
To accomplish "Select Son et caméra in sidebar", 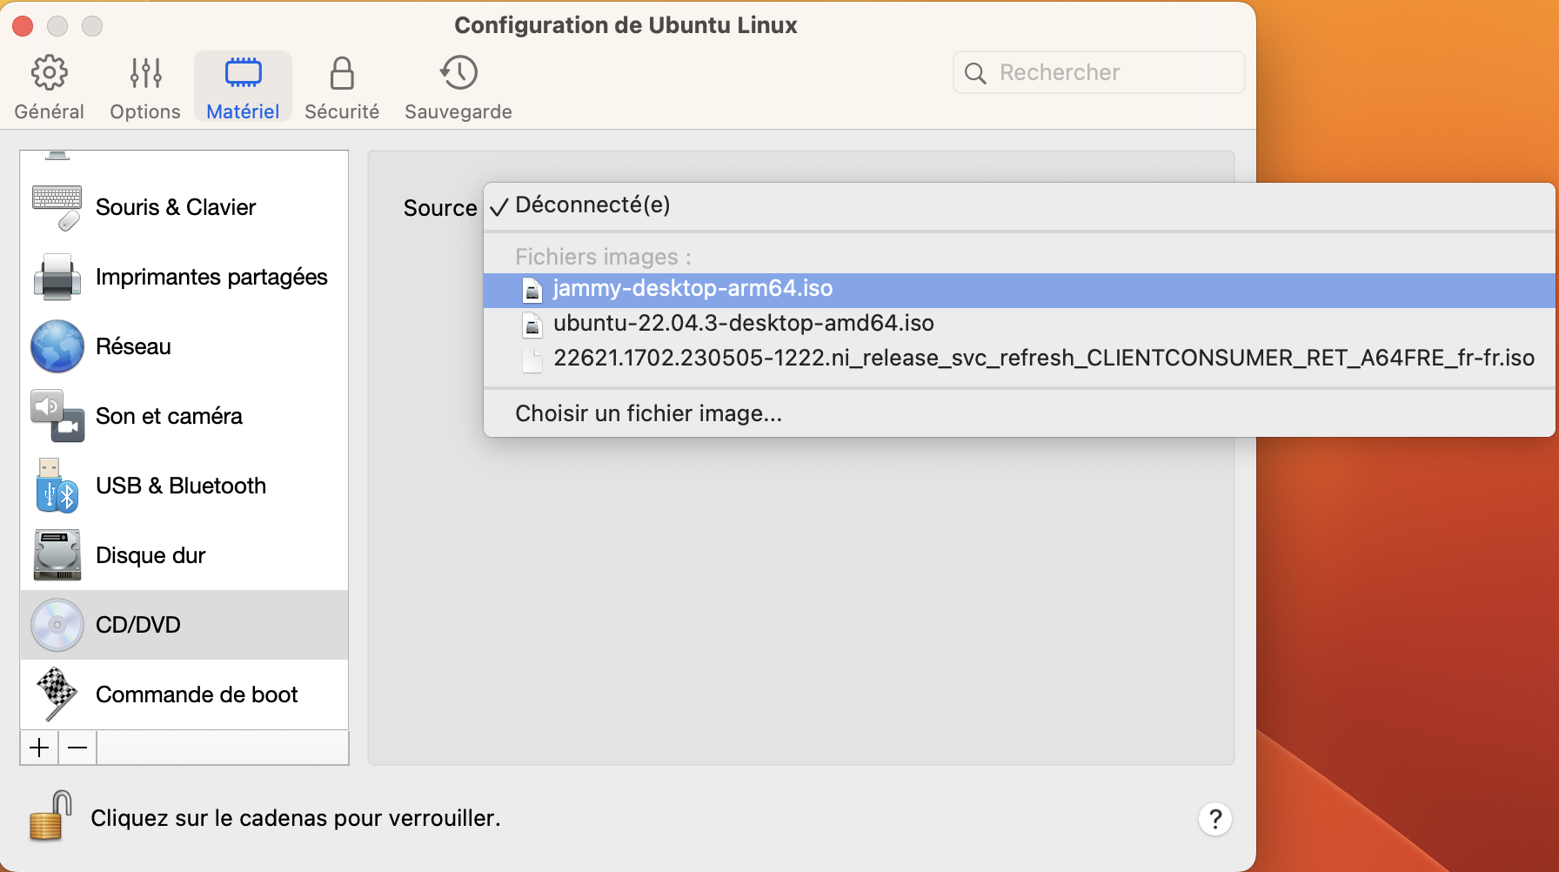I will (184, 416).
